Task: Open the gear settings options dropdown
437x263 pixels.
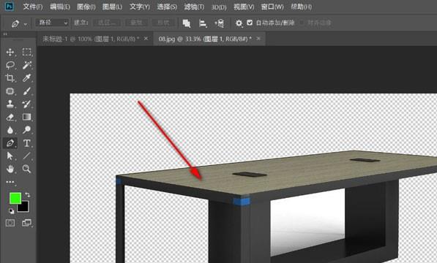Action: coord(239,23)
